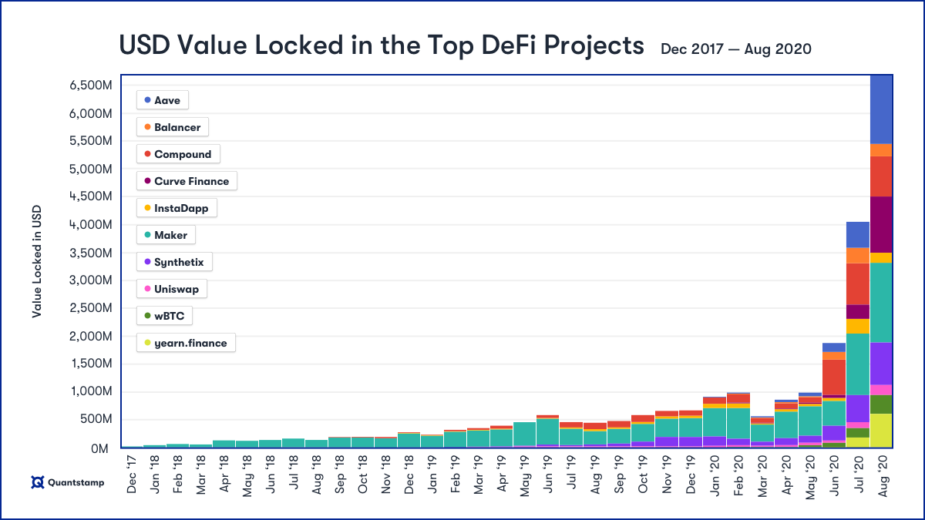Click the yearn.finance segment in Aug '20 bar
925x520 pixels.
[x=881, y=431]
